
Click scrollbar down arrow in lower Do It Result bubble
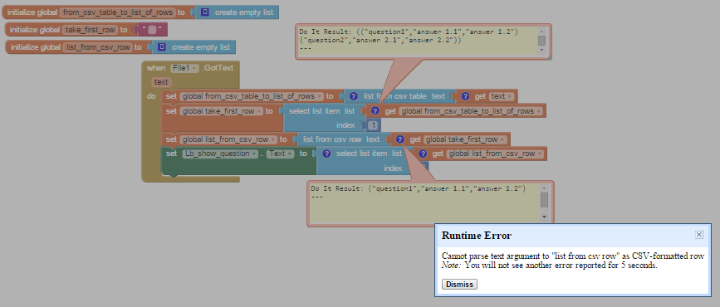(544, 217)
